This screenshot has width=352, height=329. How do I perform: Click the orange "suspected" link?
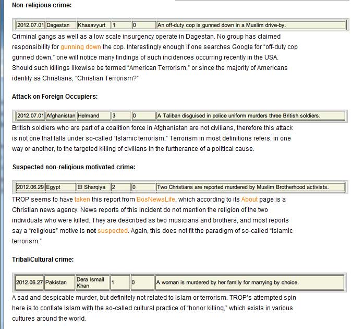[x=112, y=231]
